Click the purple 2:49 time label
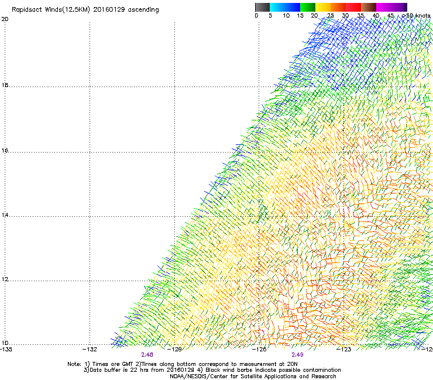This screenshot has width=433, height=380. click(x=297, y=355)
